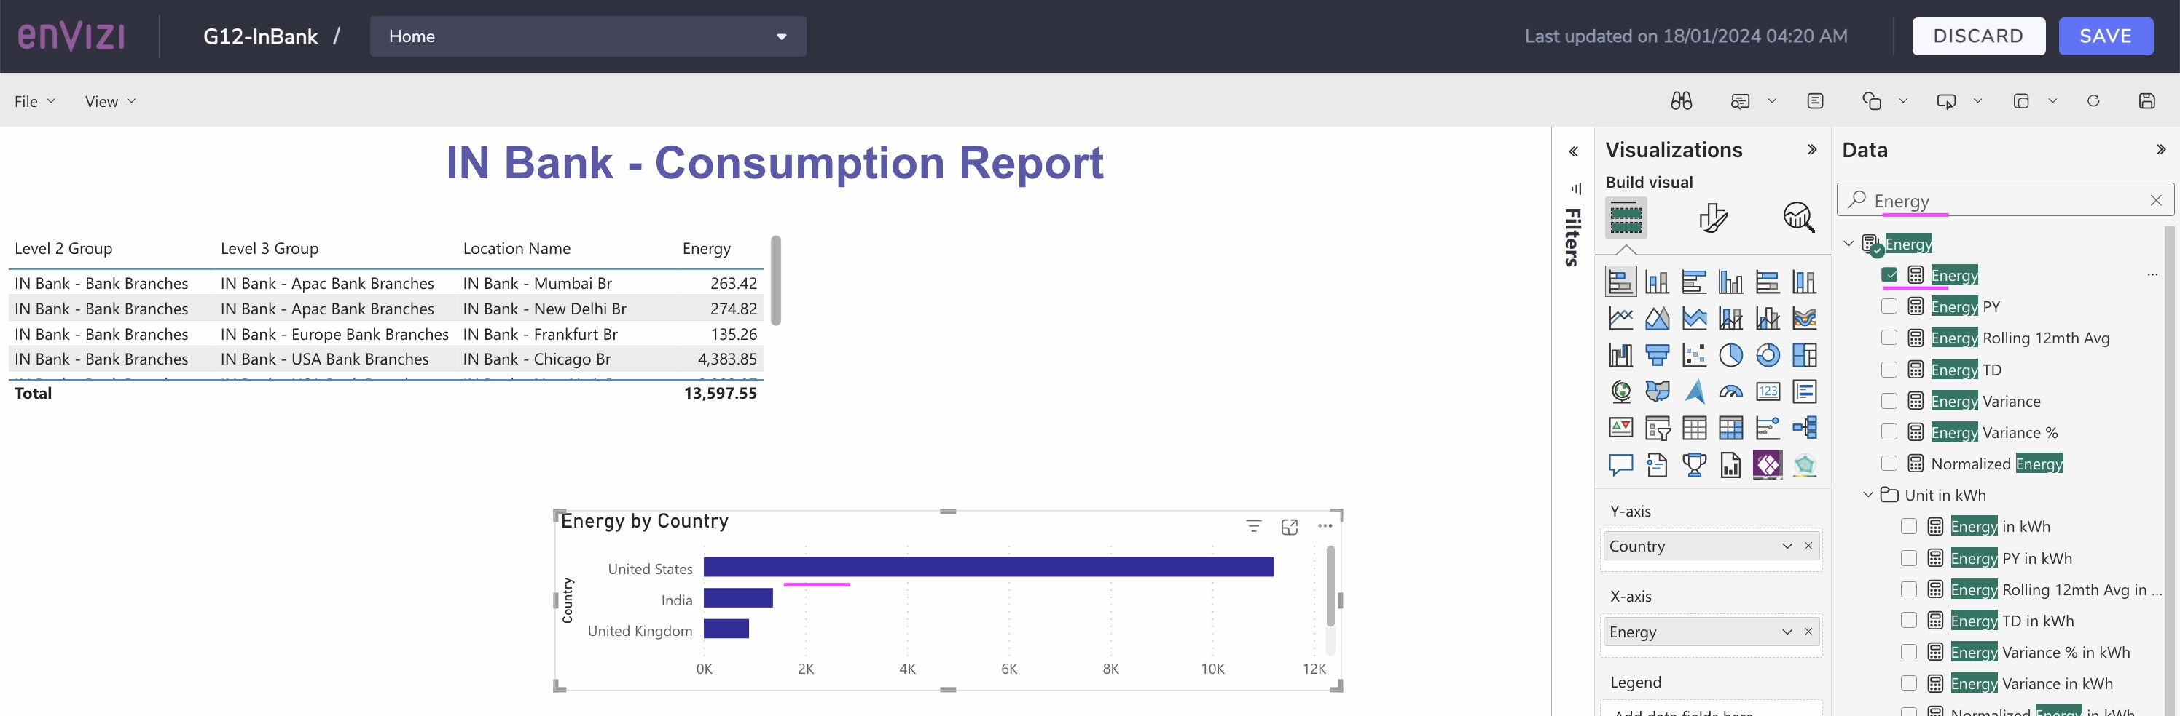Select the matrix visualization
2180x716 pixels.
click(x=1730, y=428)
